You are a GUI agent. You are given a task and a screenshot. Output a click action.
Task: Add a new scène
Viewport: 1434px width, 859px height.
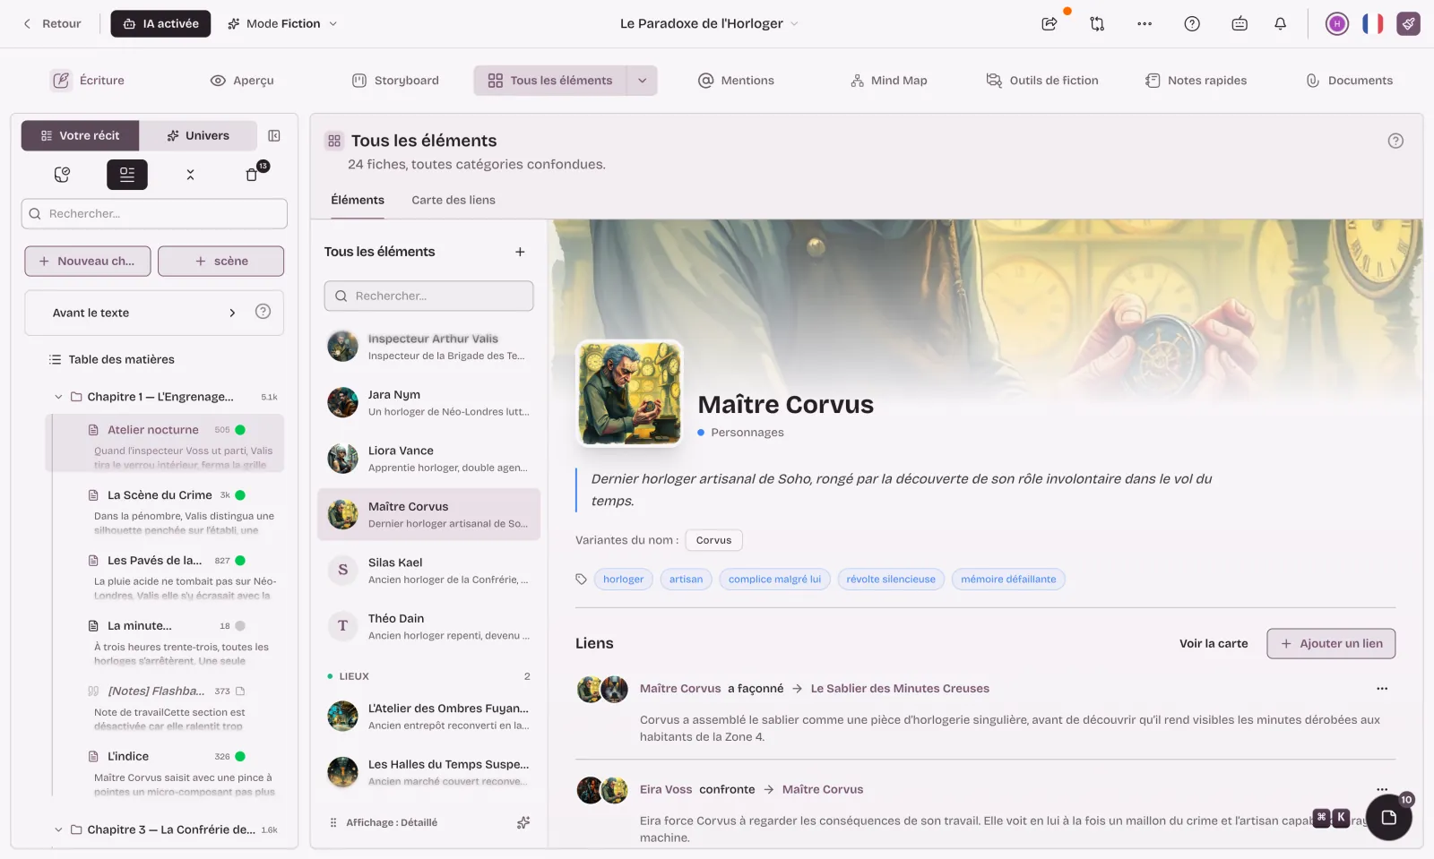221,262
